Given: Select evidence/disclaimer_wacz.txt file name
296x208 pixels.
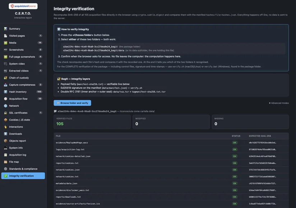Looking at the screenshot, I should coord(73,190).
